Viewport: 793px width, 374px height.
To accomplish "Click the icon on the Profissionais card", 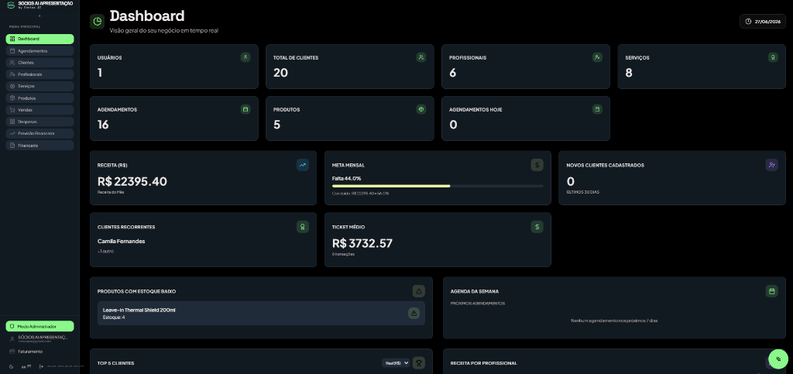I will coord(597,57).
